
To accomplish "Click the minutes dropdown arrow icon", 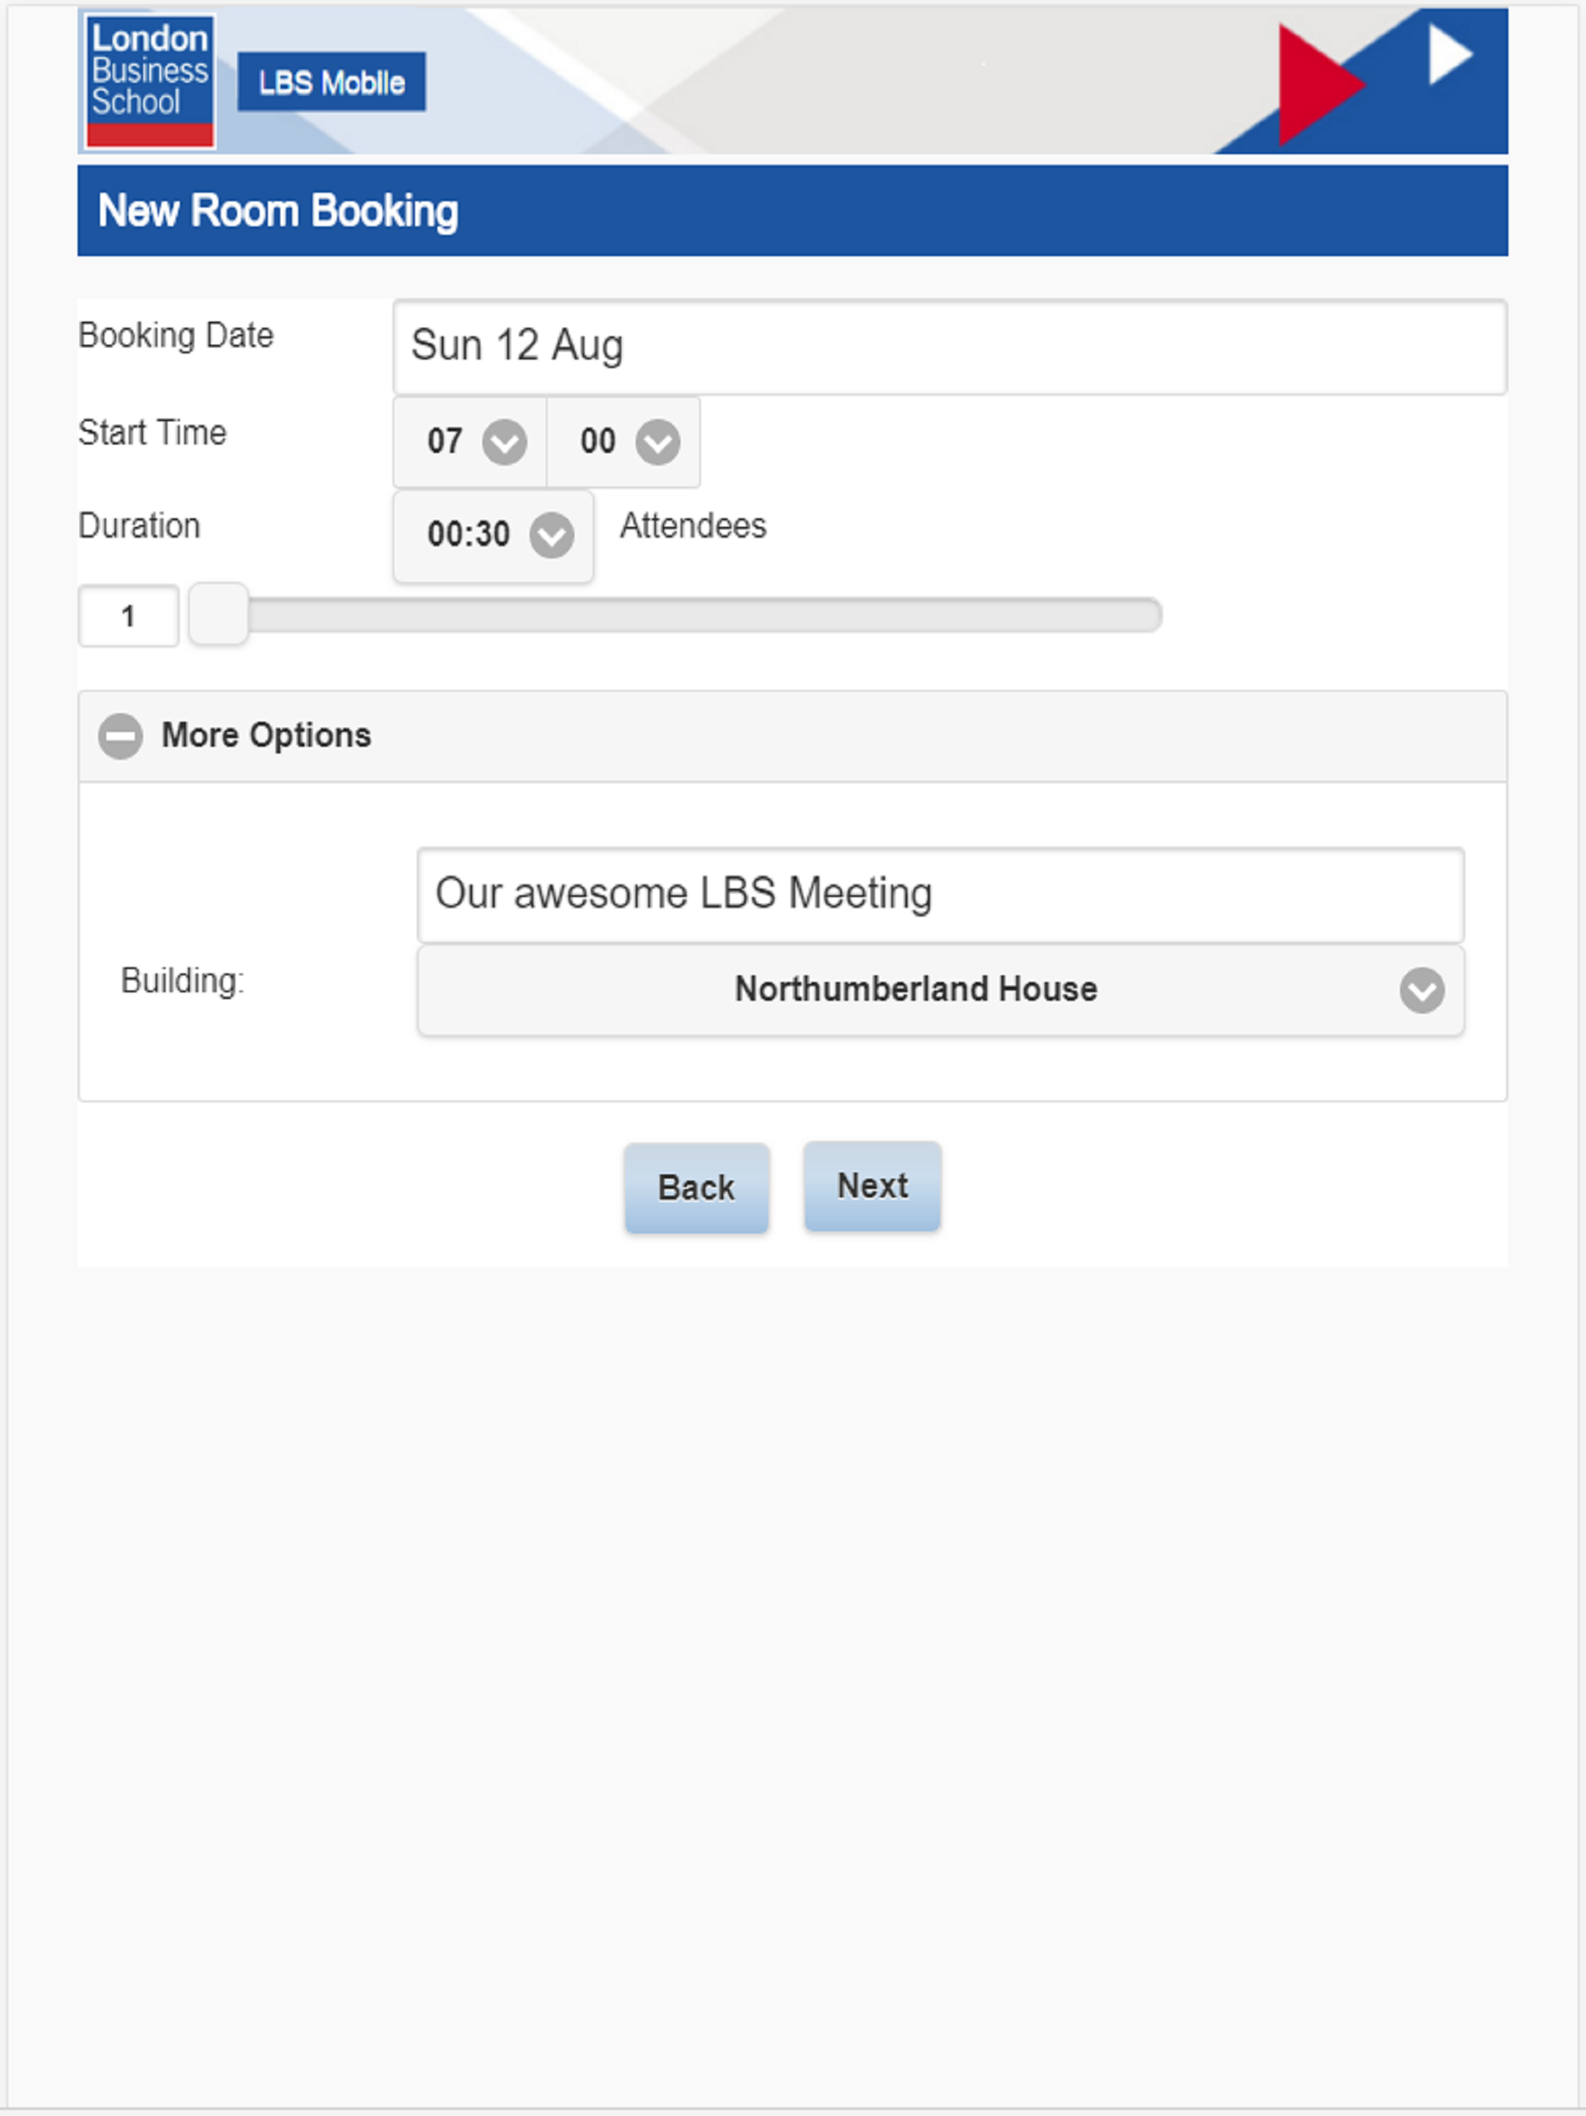I will [658, 442].
